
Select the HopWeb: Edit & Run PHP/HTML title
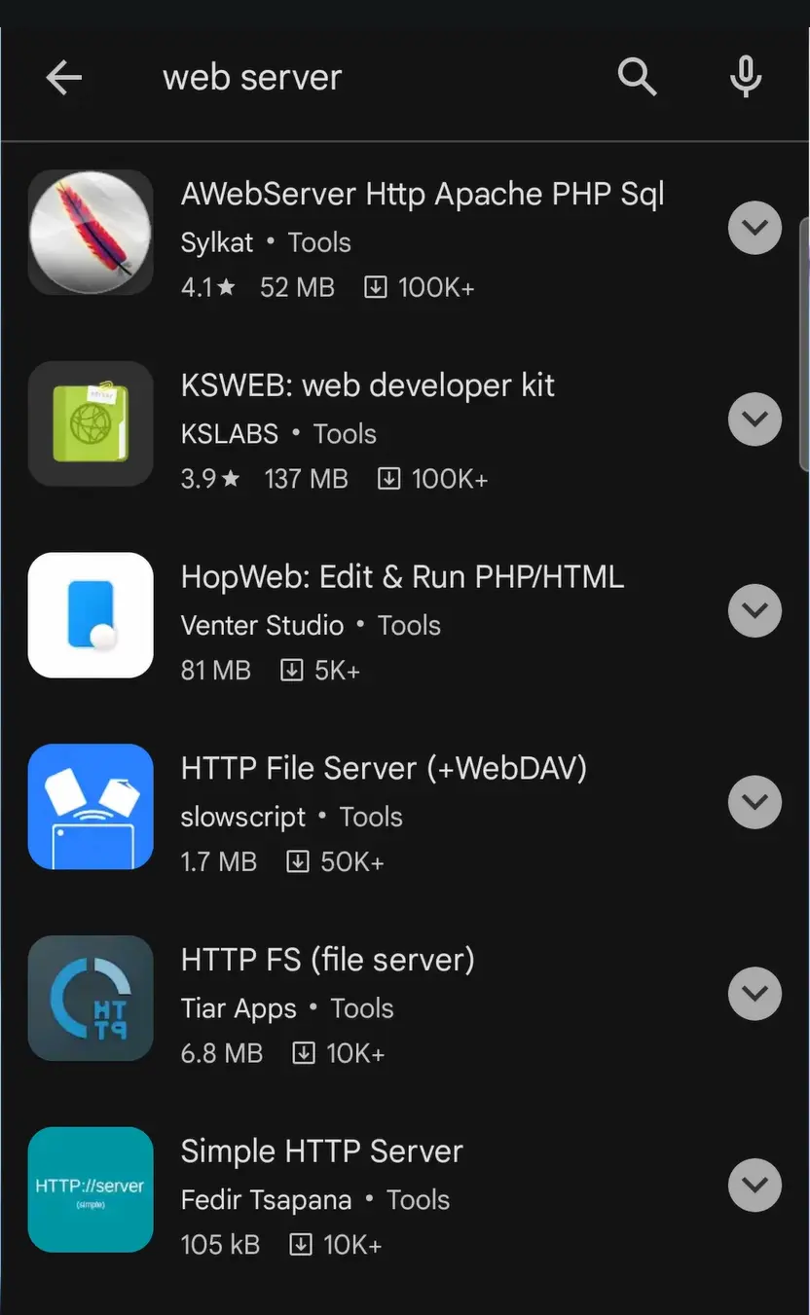point(402,576)
